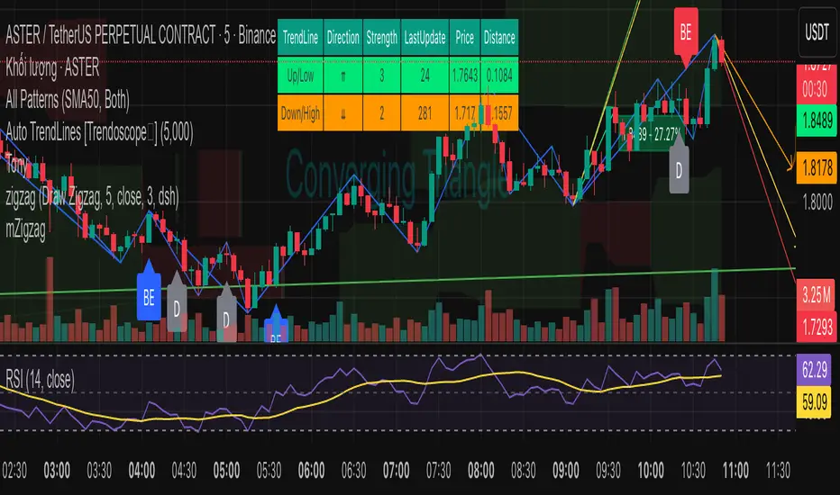The image size is (840, 495).
Task: Click the 08:30 time axis label
Action: point(524,471)
